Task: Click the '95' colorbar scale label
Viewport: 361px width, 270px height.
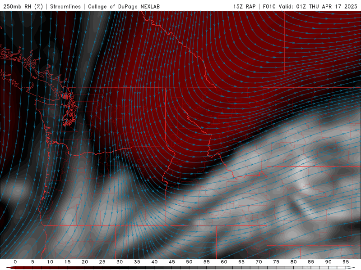Action: [x=346, y=262]
